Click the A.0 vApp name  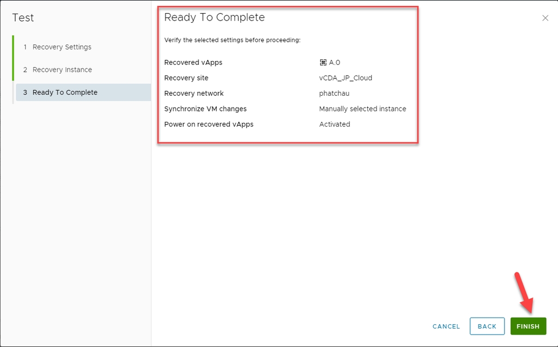335,63
